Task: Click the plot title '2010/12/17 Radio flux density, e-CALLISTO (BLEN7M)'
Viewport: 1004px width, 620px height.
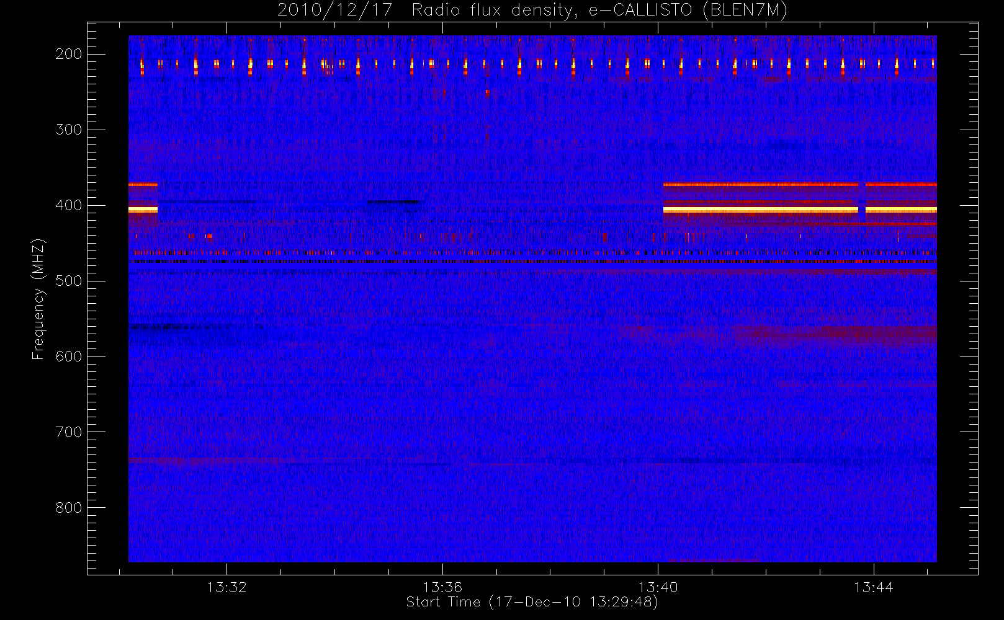Action: coord(532,11)
